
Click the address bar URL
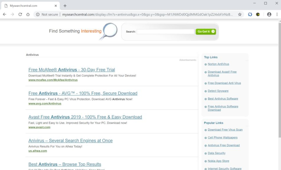147,15
